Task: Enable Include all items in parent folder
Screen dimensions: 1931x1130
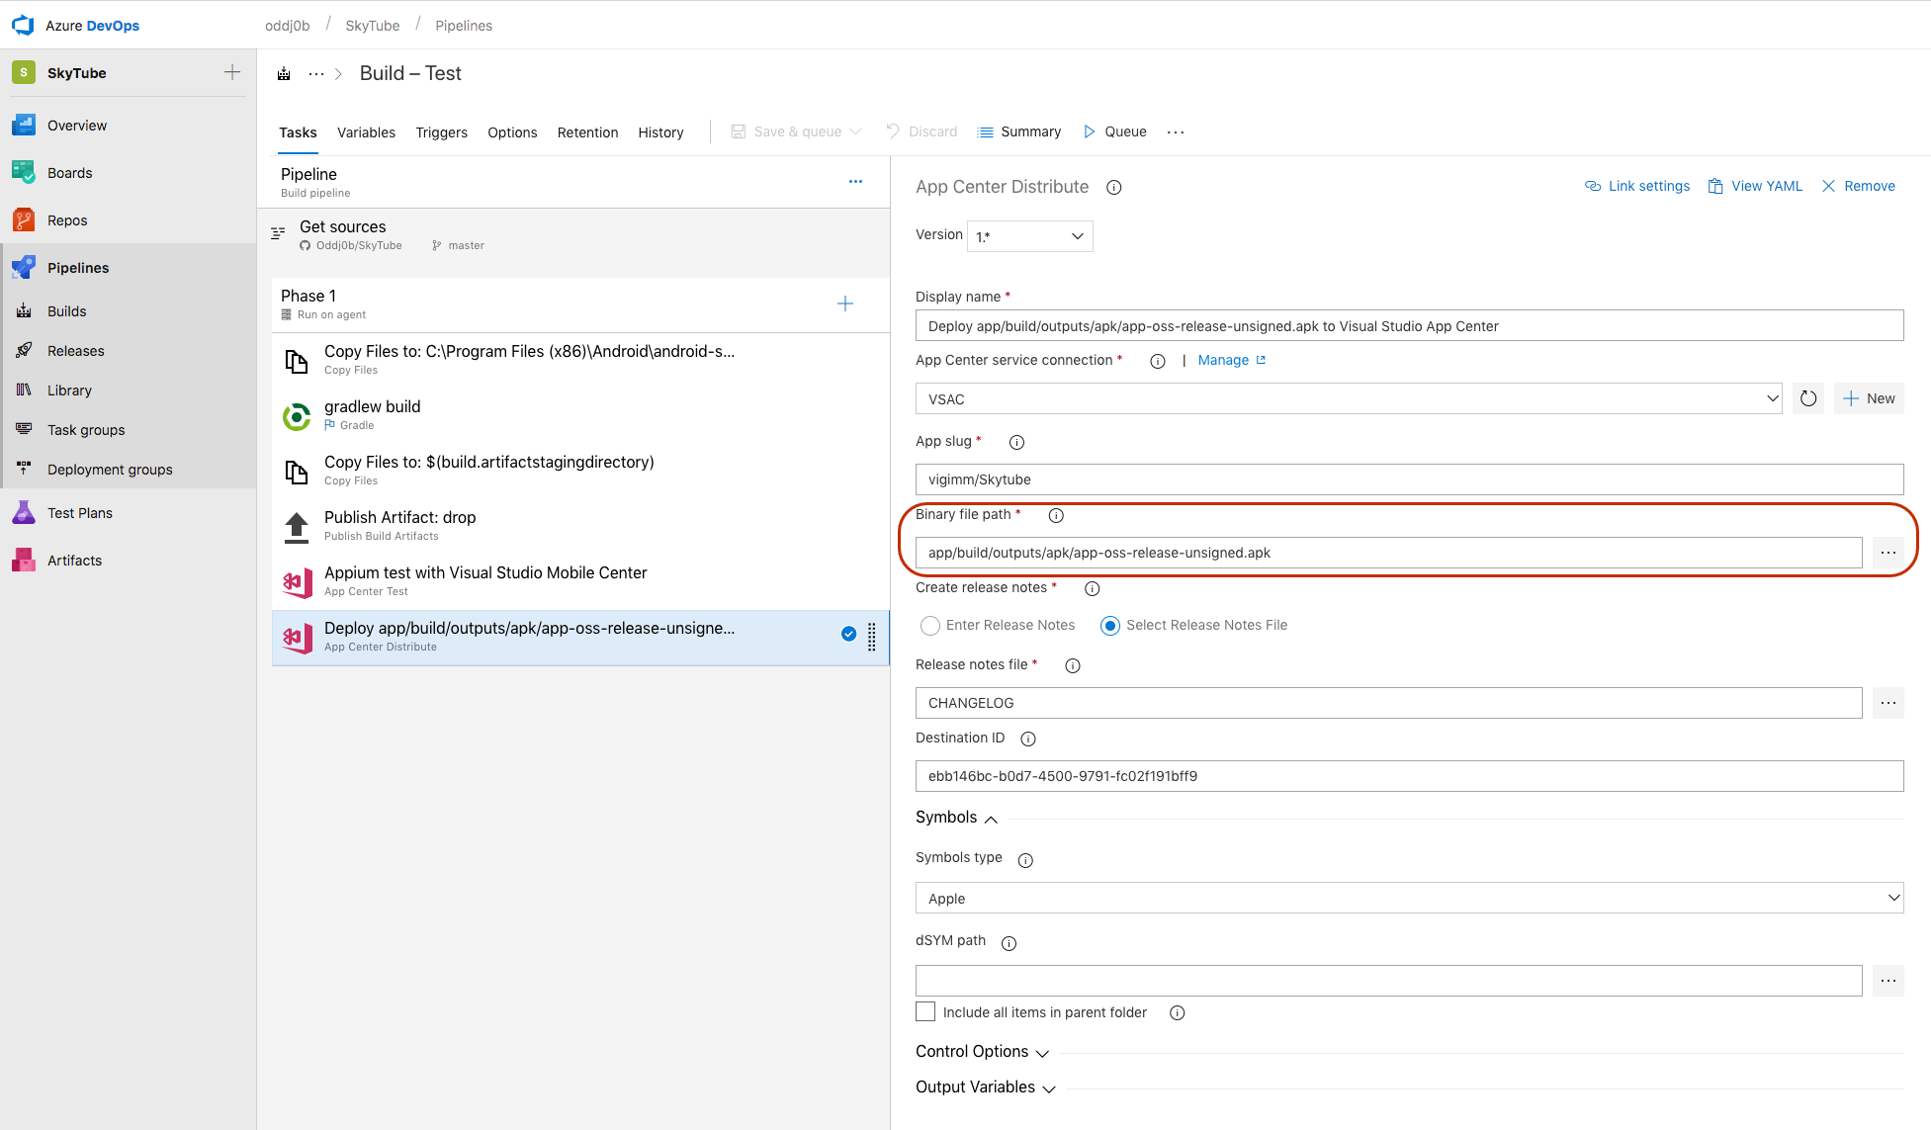Action: [923, 1013]
